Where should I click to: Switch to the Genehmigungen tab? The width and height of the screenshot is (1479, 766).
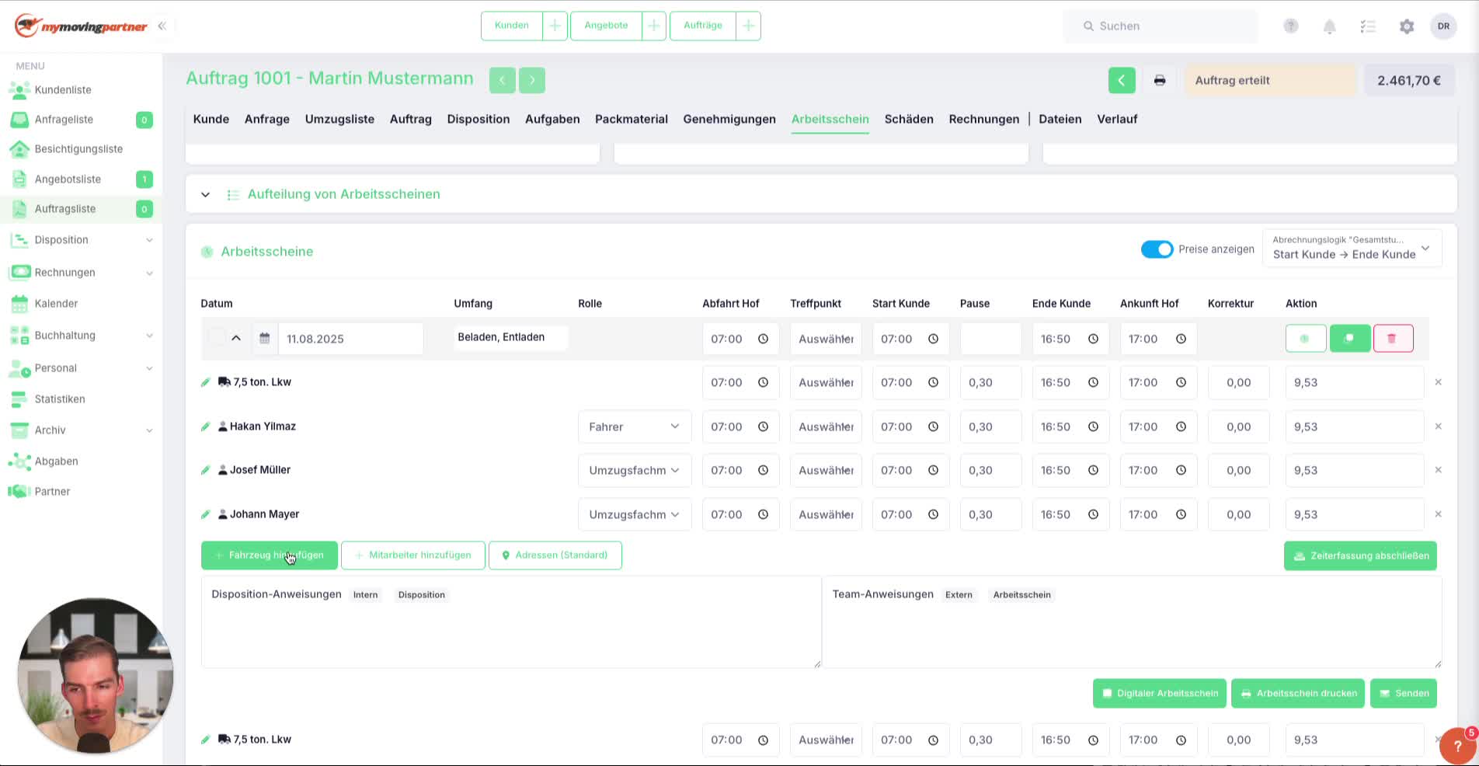coord(729,119)
